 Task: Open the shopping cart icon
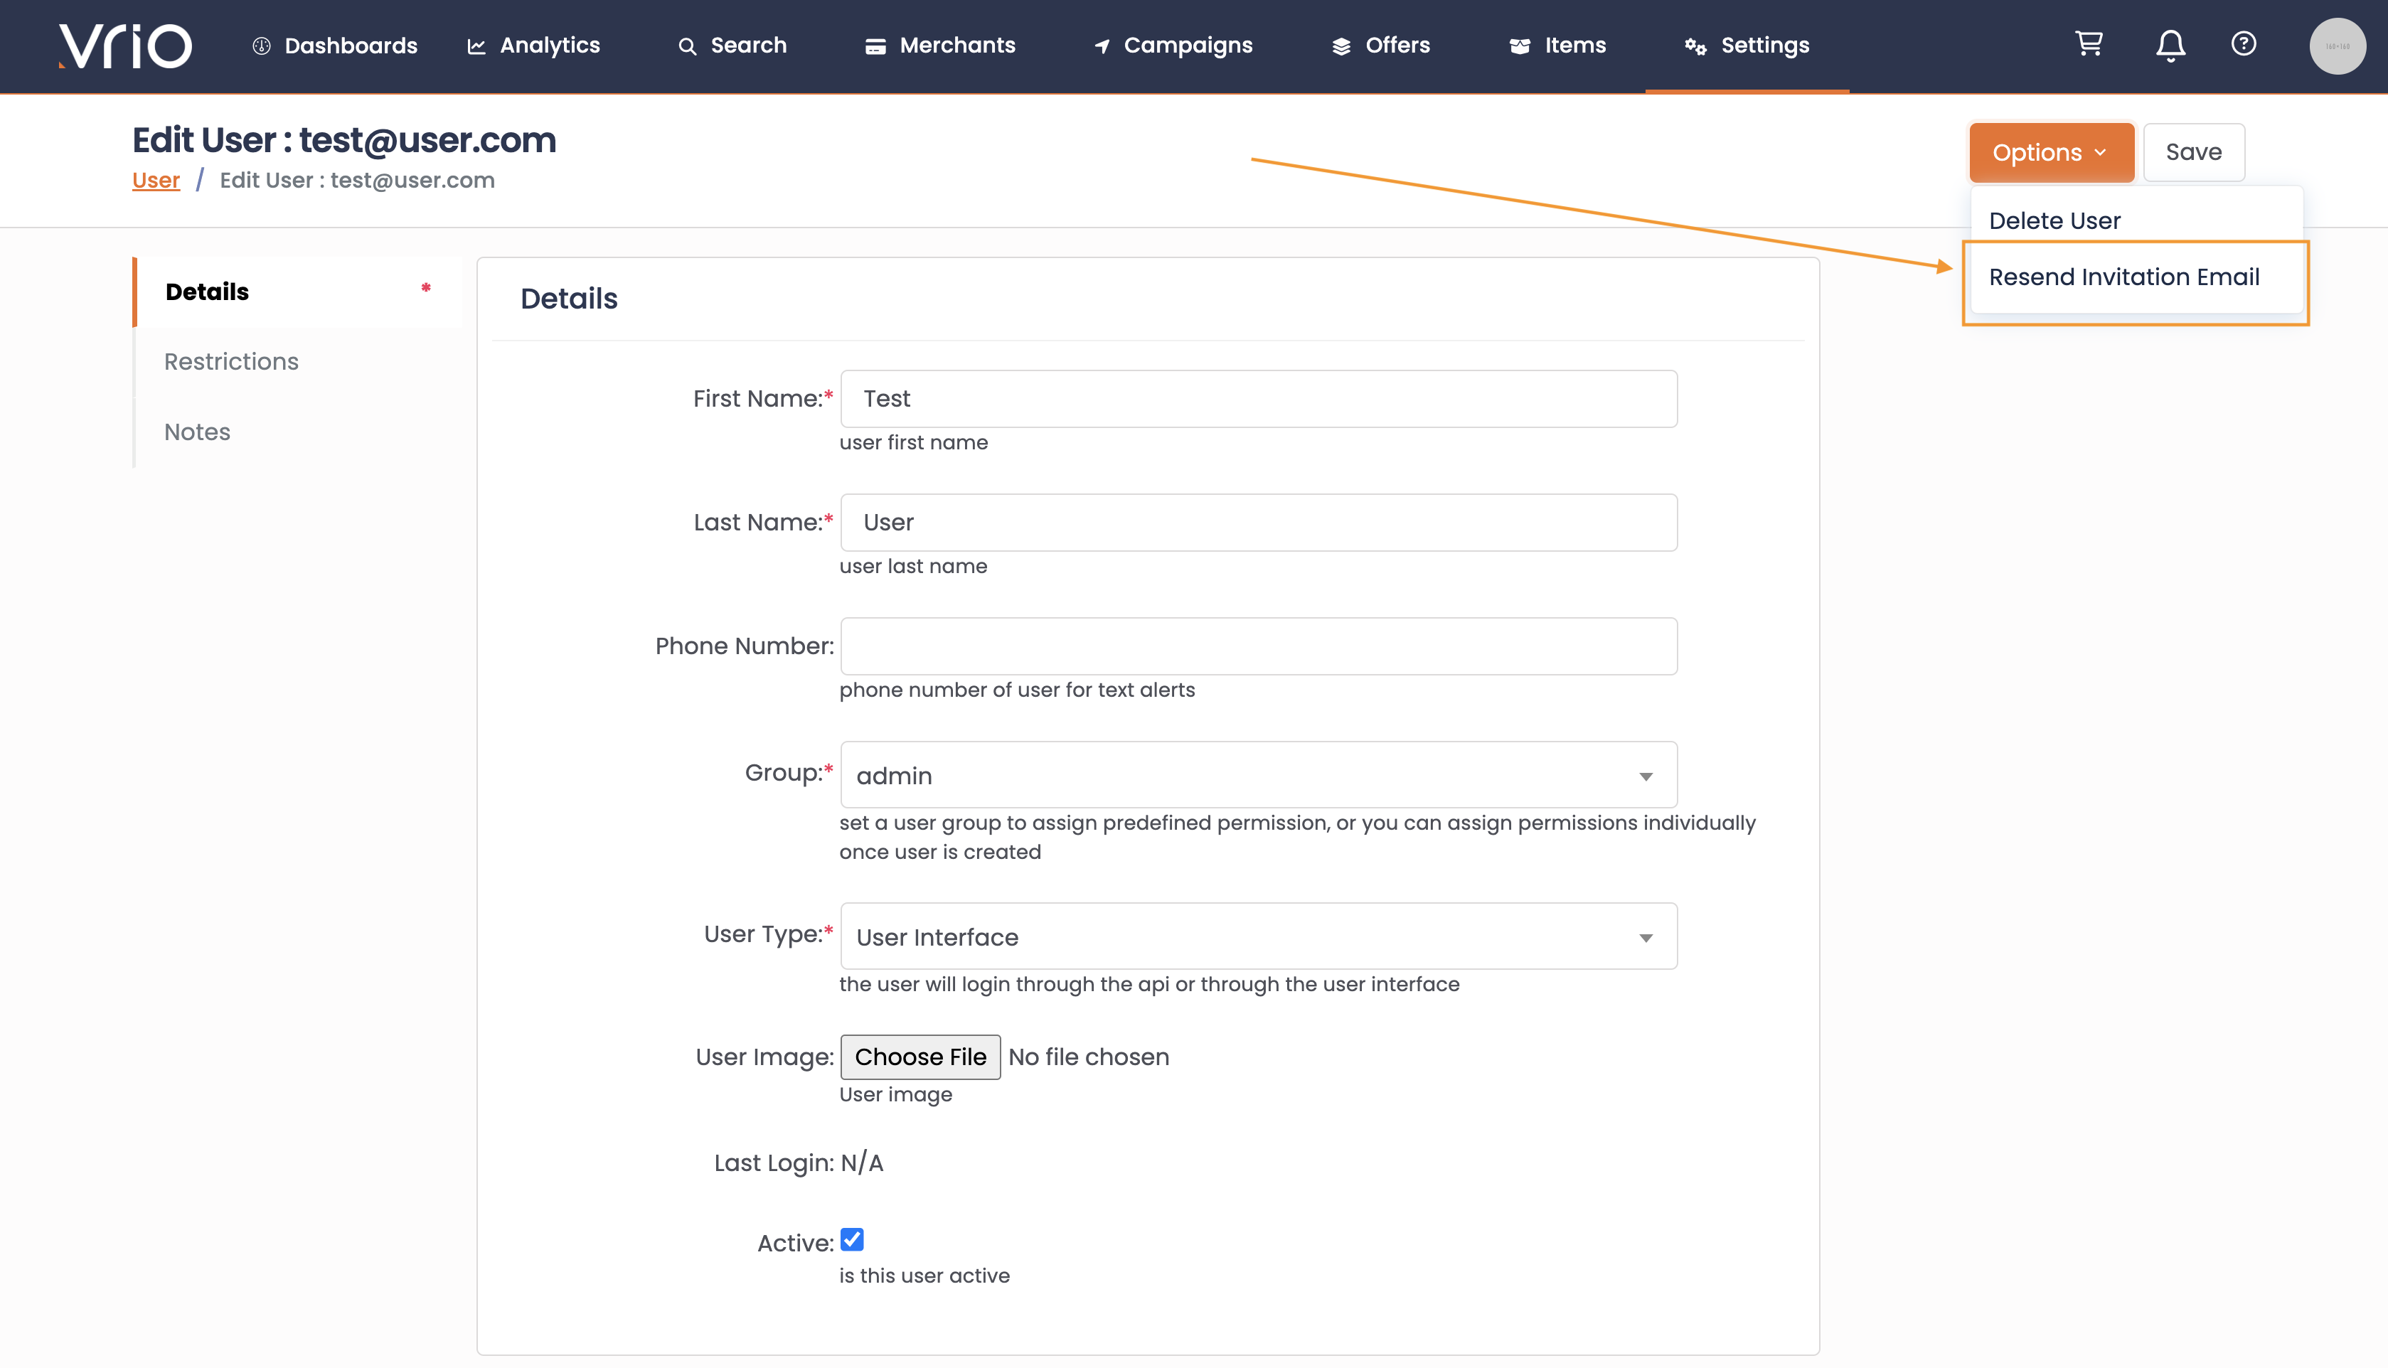[x=2089, y=43]
